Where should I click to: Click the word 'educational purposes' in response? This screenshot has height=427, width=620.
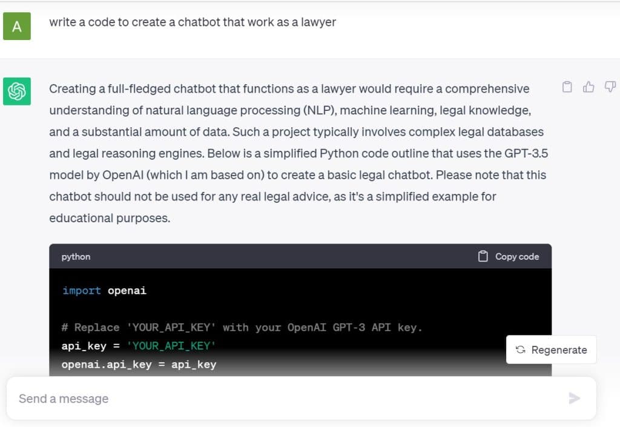tap(110, 218)
